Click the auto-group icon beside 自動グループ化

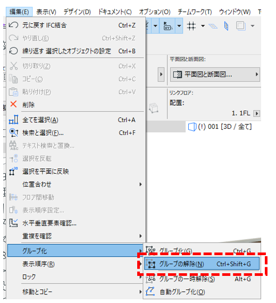point(150,291)
